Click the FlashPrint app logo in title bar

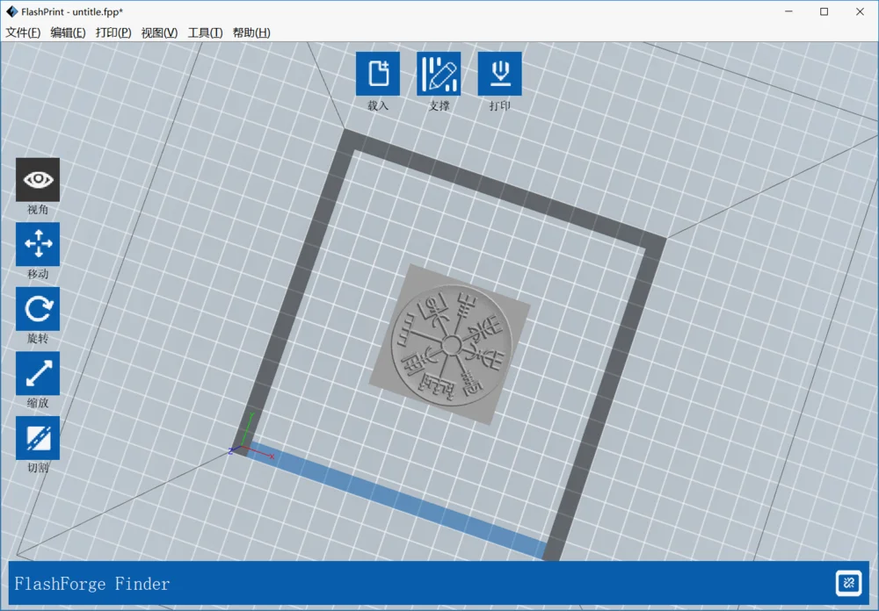coord(11,11)
